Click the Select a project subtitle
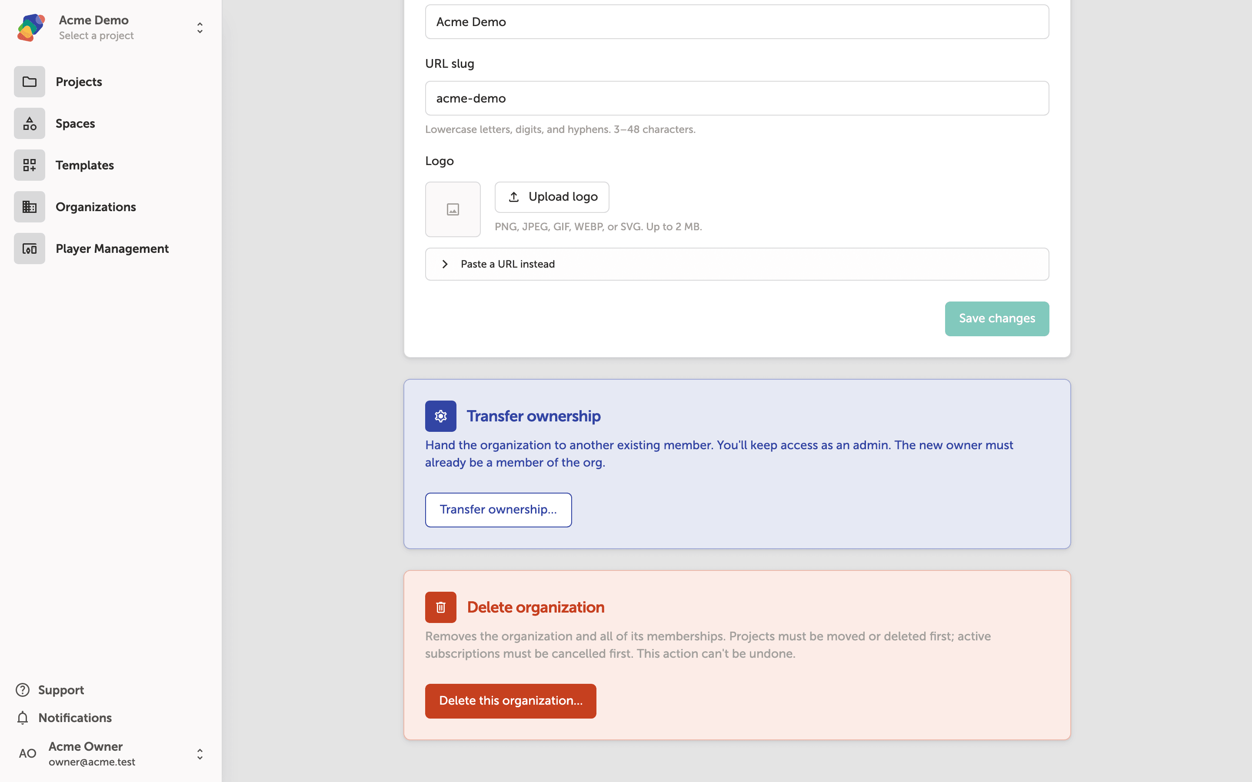 [x=96, y=36]
